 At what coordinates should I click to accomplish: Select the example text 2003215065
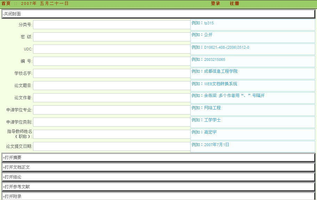(x=215, y=59)
